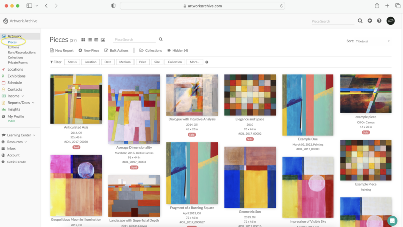Switch to table view of pieces
Image resolution: width=403 pixels, height=227 pixels.
(x=96, y=40)
